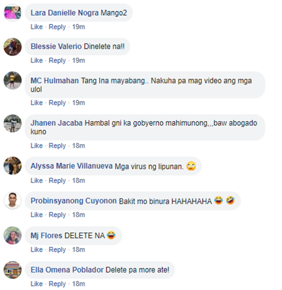Open Jhanen Jacaba's profile picture

(12, 124)
